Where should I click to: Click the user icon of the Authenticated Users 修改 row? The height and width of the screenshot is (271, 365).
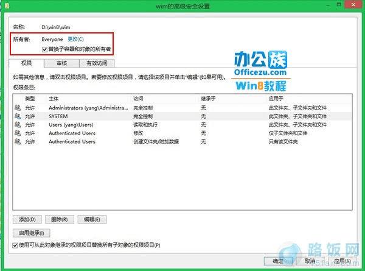click(18, 133)
